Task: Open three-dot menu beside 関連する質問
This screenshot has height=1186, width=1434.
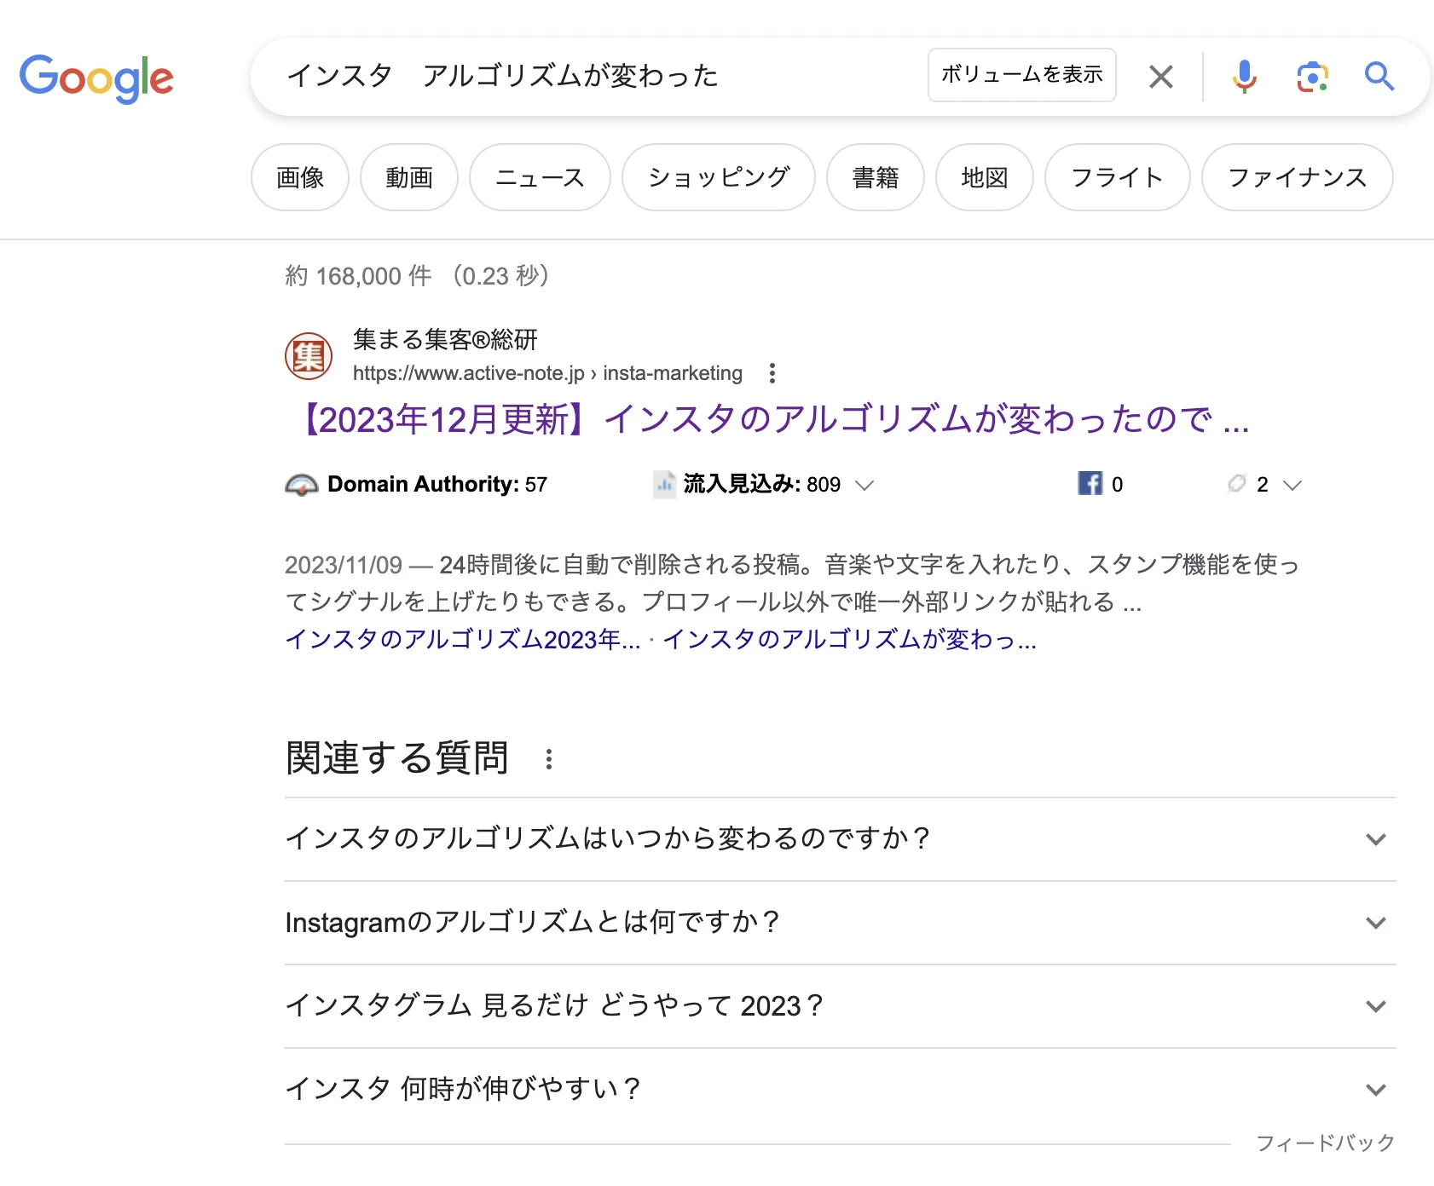Action: [549, 759]
